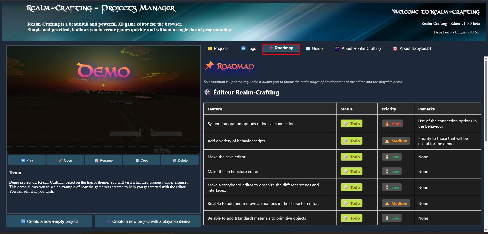Image resolution: width=488 pixels, height=234 pixels.
Task: Select 'System integration options of logical connections' text
Action: (x=252, y=124)
